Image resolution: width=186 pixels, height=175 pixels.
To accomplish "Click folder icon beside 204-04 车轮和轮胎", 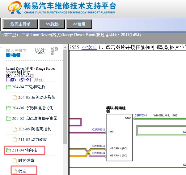I will (9, 87).
